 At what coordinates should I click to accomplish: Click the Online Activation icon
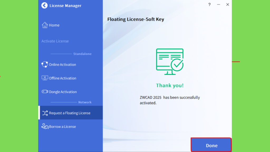tap(45, 64)
